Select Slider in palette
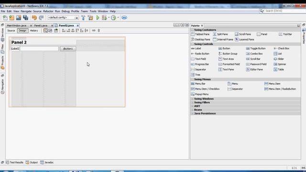The width and height of the screenshot is (306, 172). coord(279,59)
